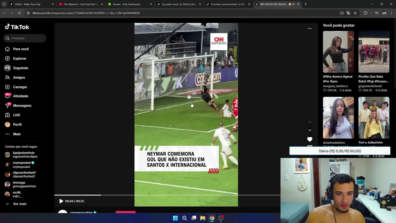The width and height of the screenshot is (396, 223).
Task: Mute the audio-playing TikTok tab
Action: pos(293,4)
